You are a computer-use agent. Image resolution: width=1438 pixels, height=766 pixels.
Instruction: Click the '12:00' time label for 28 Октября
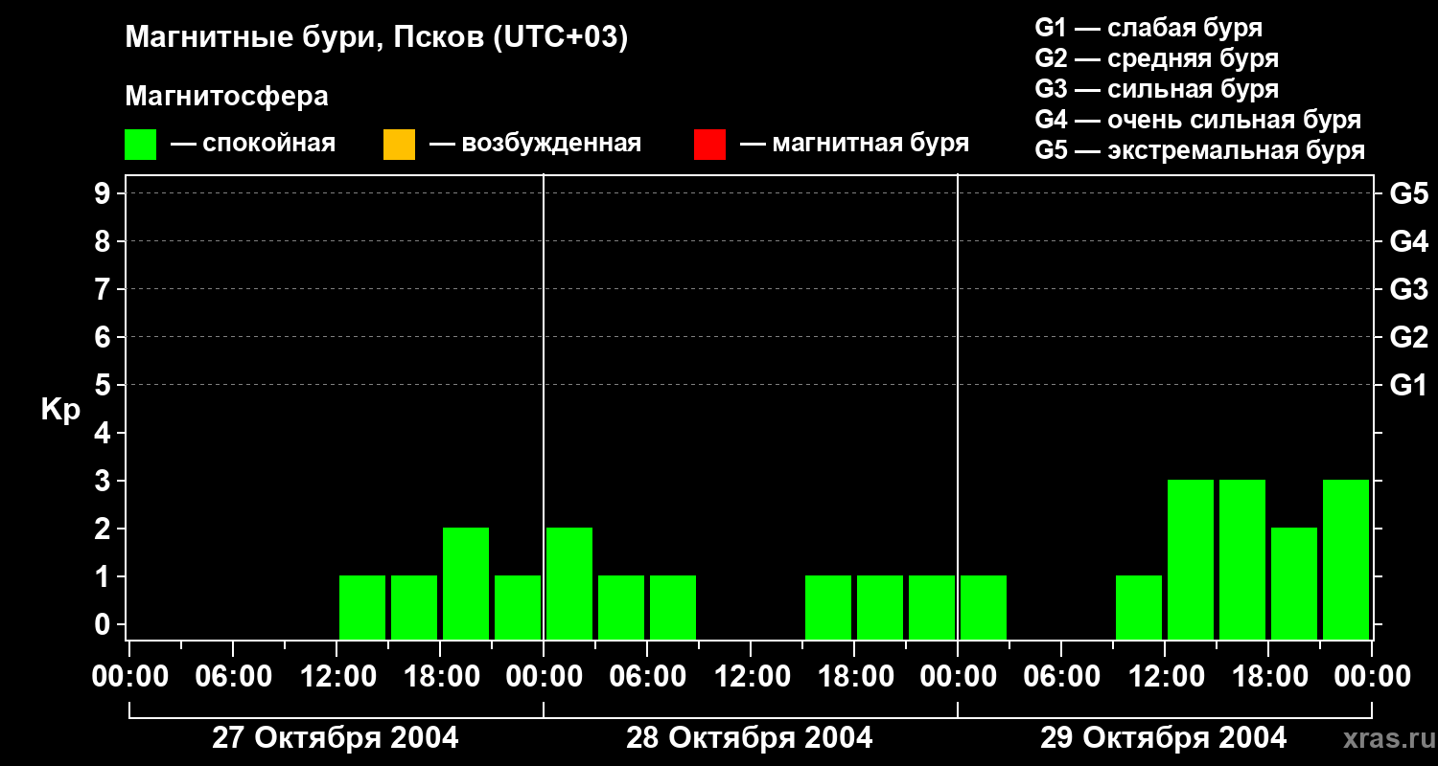752,677
